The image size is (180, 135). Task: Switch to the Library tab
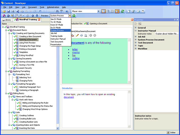pyautogui.click(x=7, y=20)
